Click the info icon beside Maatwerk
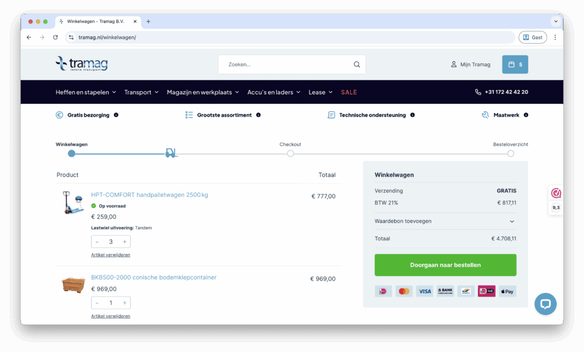The image size is (584, 352). pyautogui.click(x=526, y=115)
